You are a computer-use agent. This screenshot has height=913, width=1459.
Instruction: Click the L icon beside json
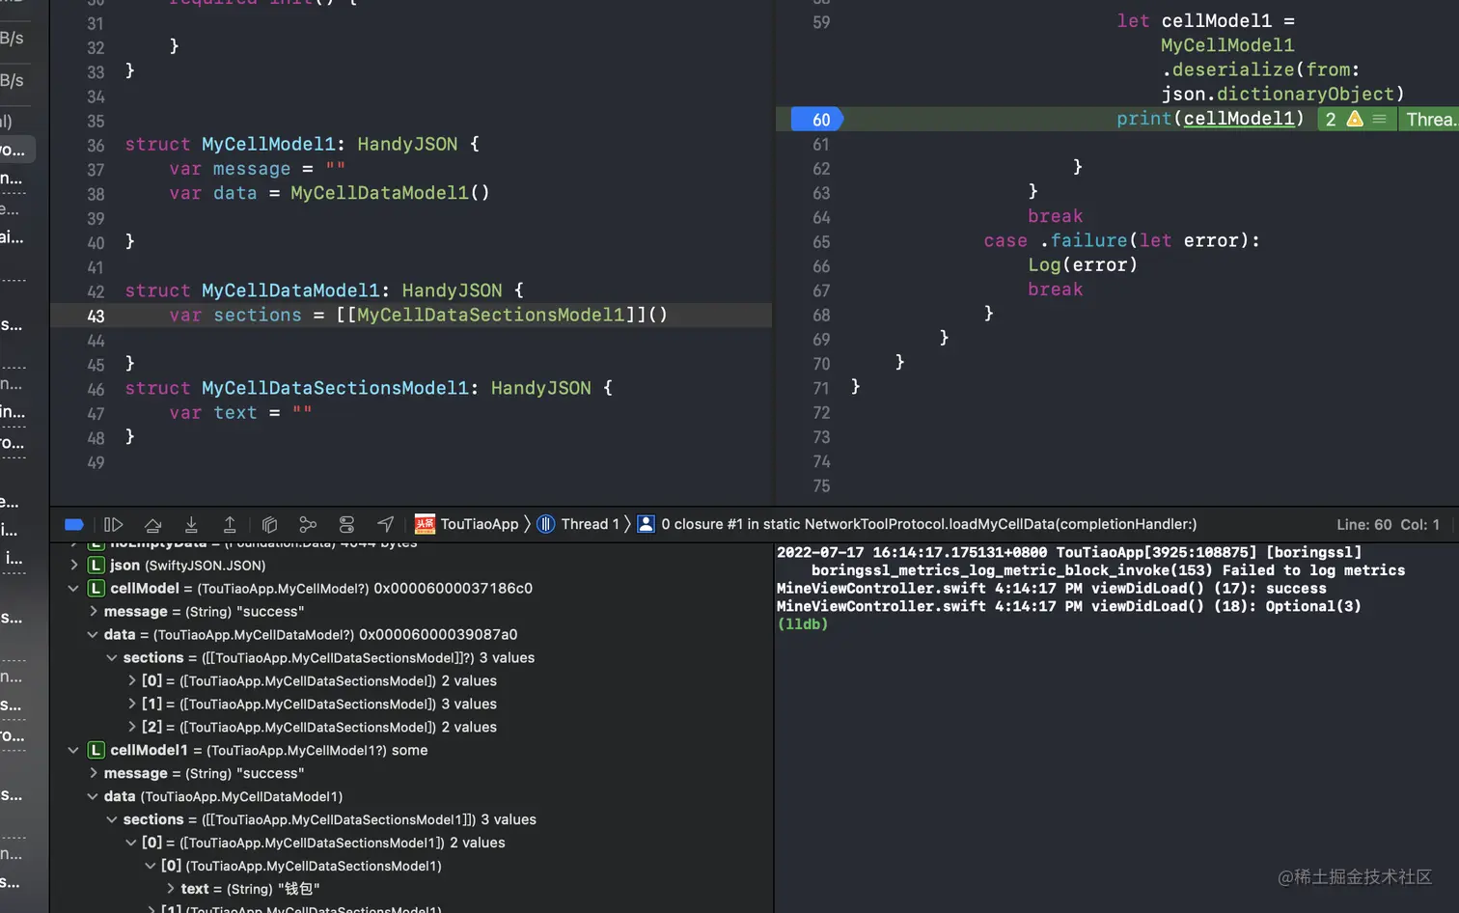tap(96, 565)
